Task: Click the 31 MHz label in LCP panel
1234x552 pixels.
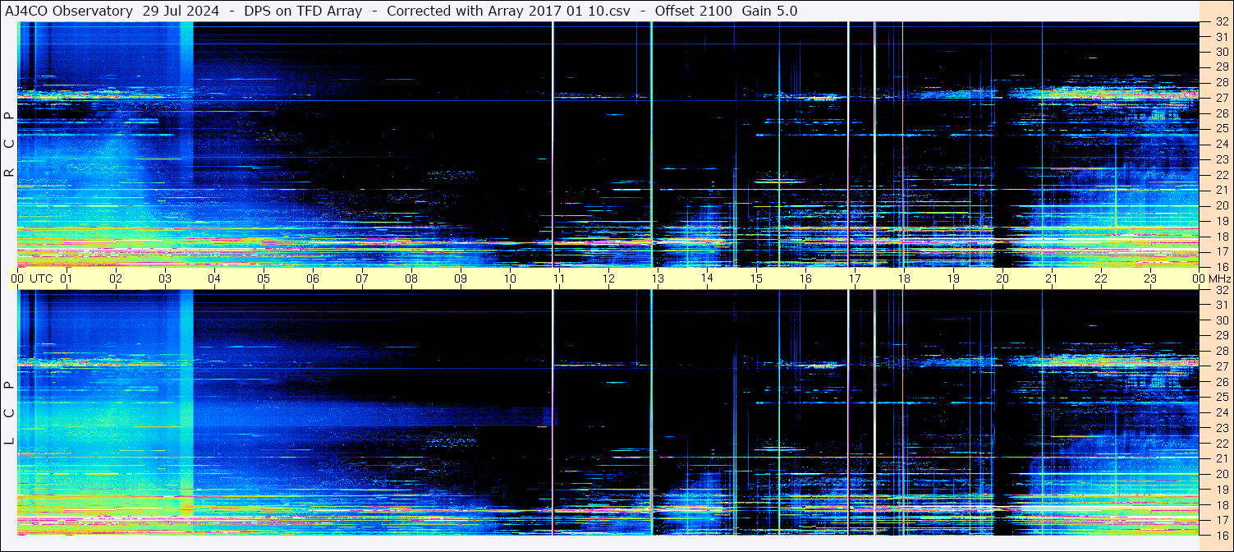Action: click(1221, 305)
